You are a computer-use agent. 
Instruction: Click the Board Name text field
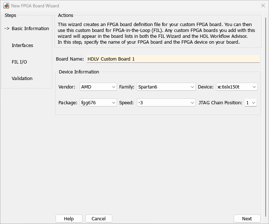pyautogui.click(x=173, y=59)
